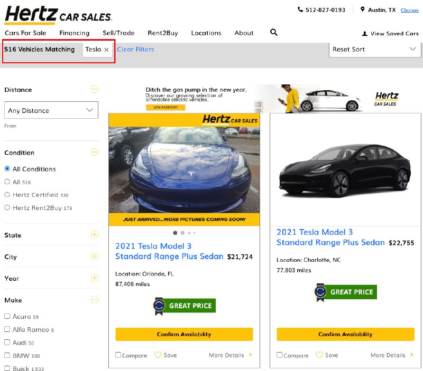This screenshot has width=423, height=371.
Task: Open the Rent2Buy menu item
Action: [163, 33]
